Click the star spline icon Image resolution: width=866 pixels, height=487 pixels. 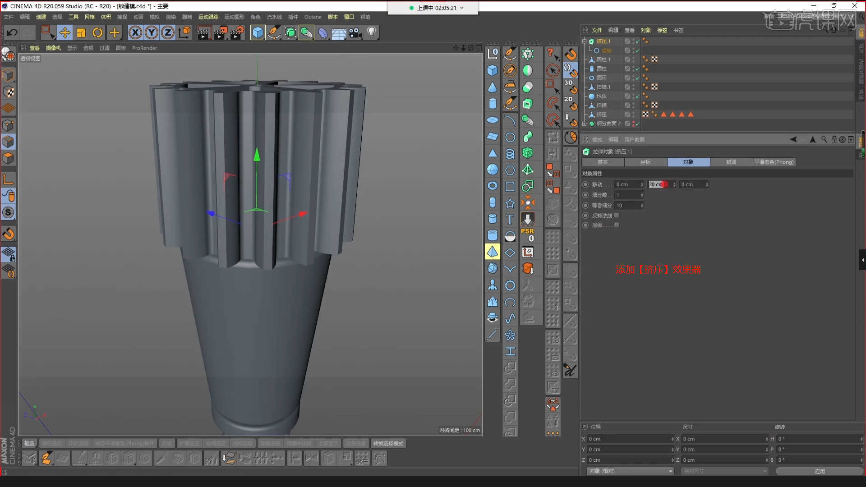pyautogui.click(x=510, y=203)
